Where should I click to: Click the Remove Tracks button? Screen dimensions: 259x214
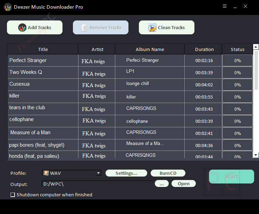tap(101, 27)
